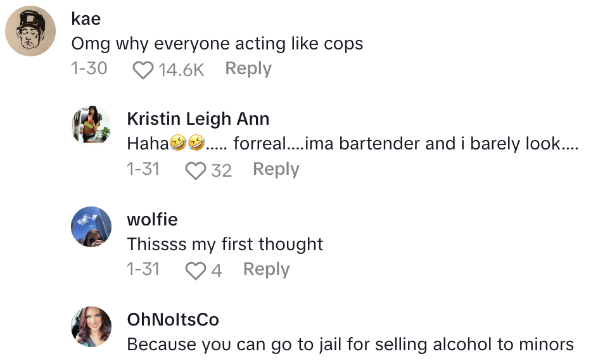598x361 pixels.
Task: Click the comment about selling alcohol to minors
Action: pos(350,345)
